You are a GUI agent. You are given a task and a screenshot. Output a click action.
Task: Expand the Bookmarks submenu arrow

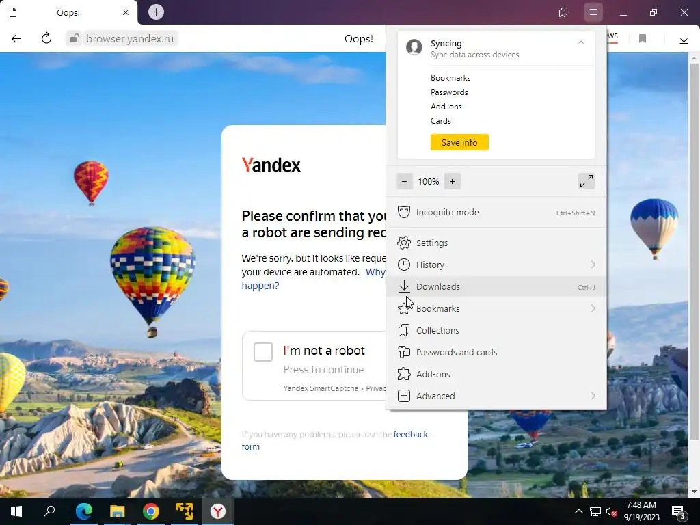pos(593,308)
